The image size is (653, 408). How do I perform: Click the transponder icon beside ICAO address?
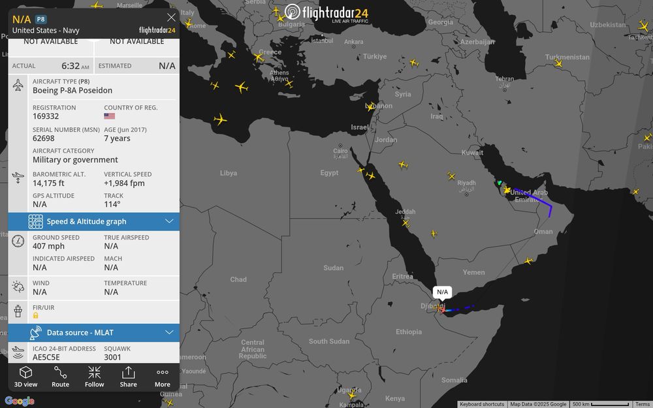coord(18,353)
